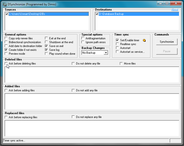Uncheck the source folder DBs checkbox
The height and width of the screenshot is (146, 184).
tap(7, 14)
